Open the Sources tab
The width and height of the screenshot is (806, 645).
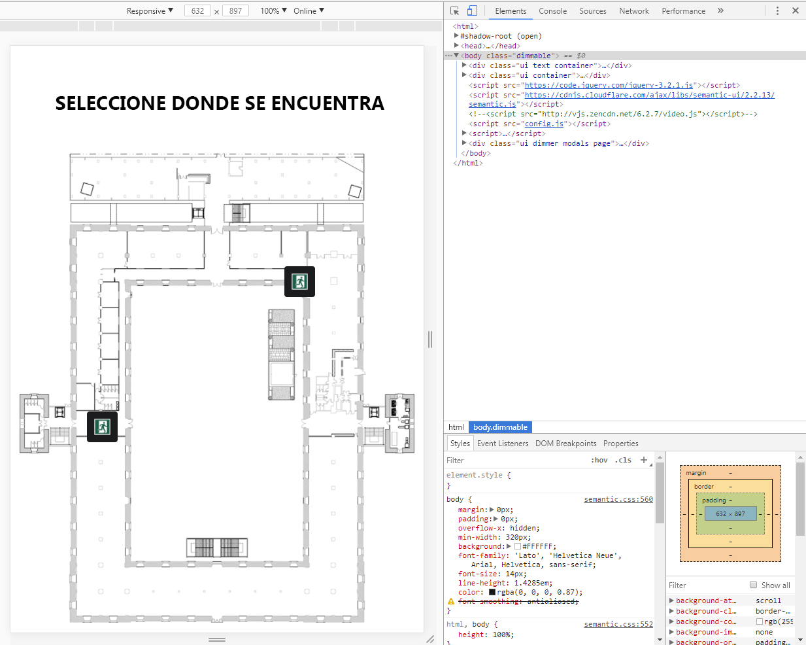pos(593,10)
